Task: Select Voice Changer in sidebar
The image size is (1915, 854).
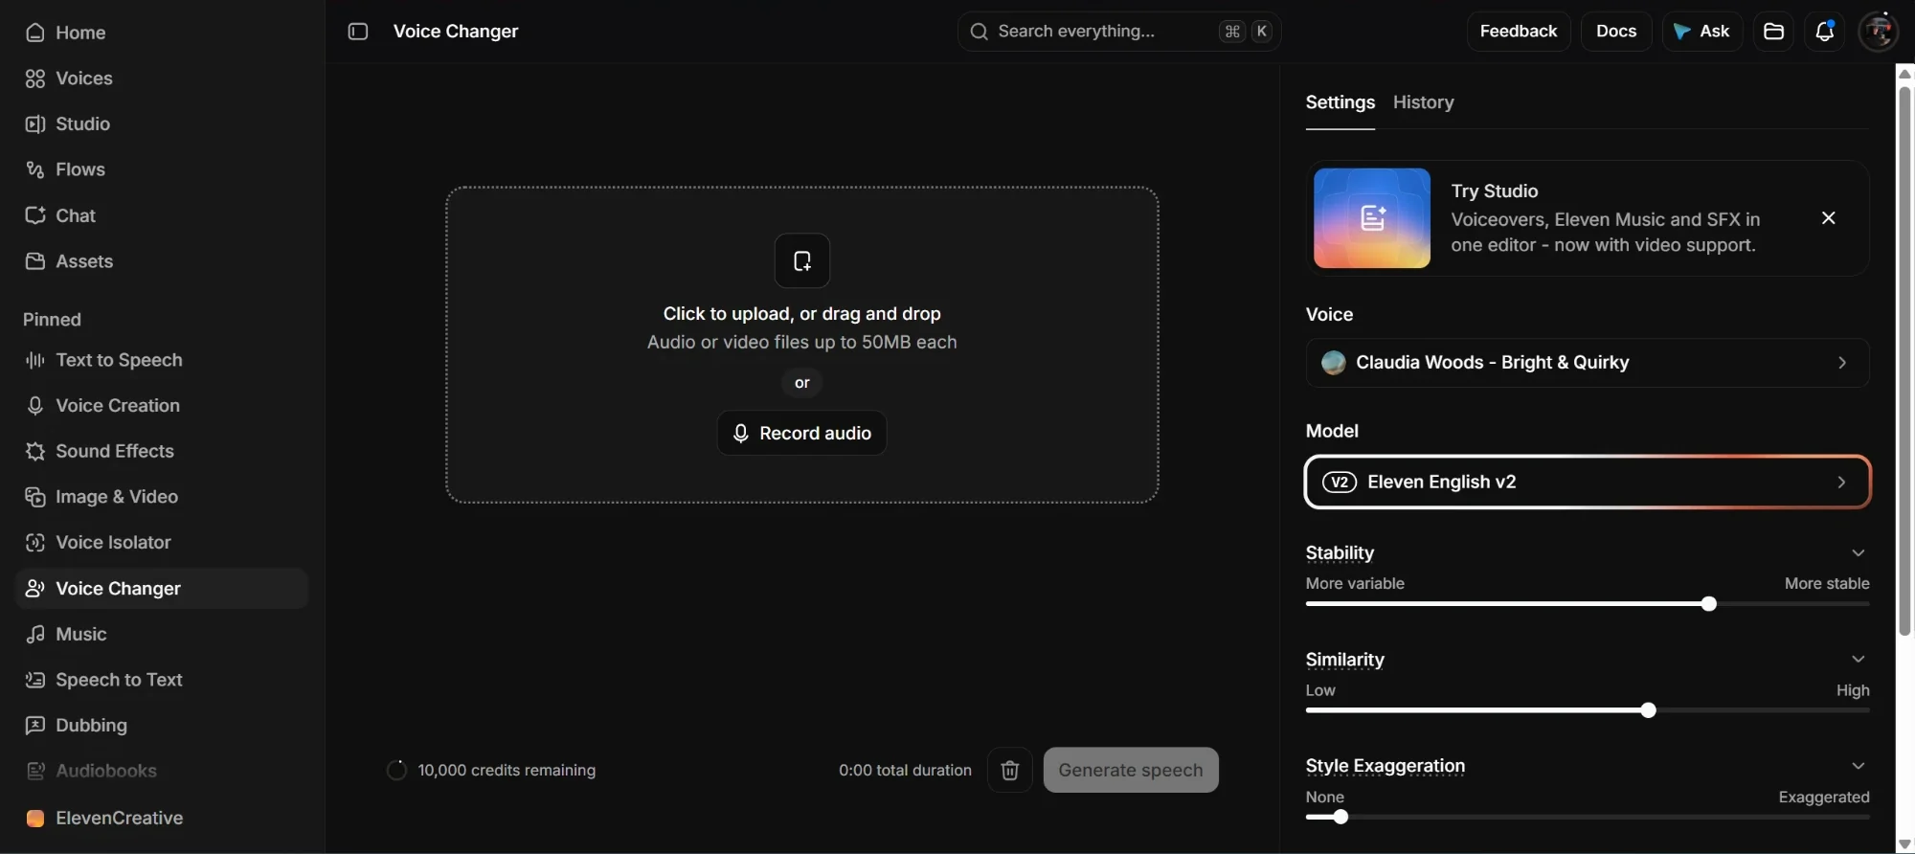Action: [x=162, y=589]
